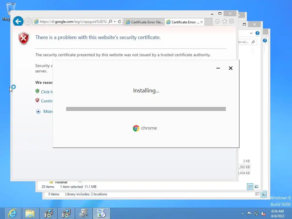292x219 pixels.
Task: Switch to details view in Libraries window
Action: click(257, 194)
